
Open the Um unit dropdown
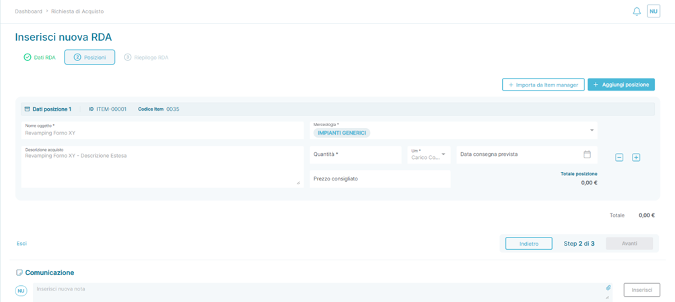tap(429, 154)
